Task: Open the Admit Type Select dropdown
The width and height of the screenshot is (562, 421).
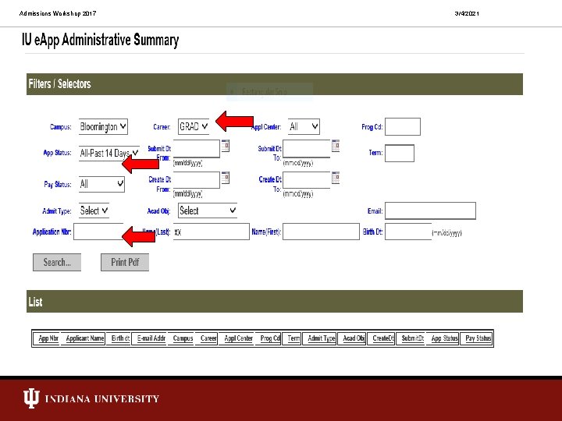Action: (x=94, y=210)
